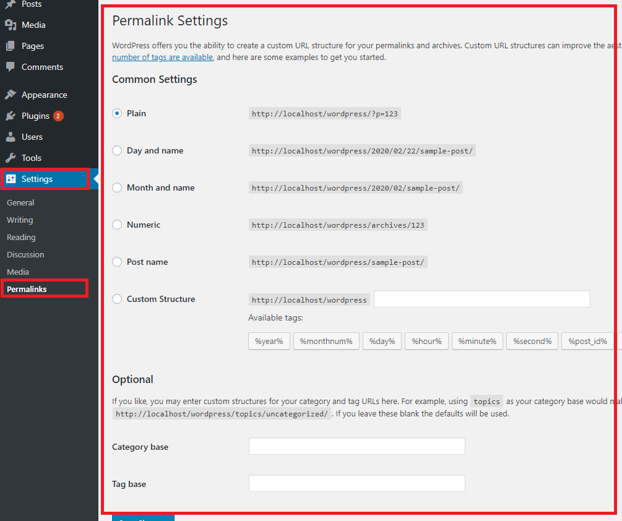
Task: Choose the Month and name radio button
Action: [116, 187]
